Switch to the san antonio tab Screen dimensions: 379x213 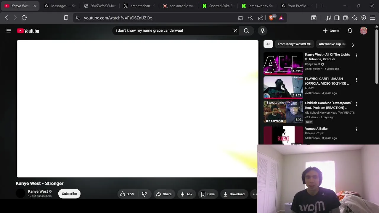click(178, 6)
